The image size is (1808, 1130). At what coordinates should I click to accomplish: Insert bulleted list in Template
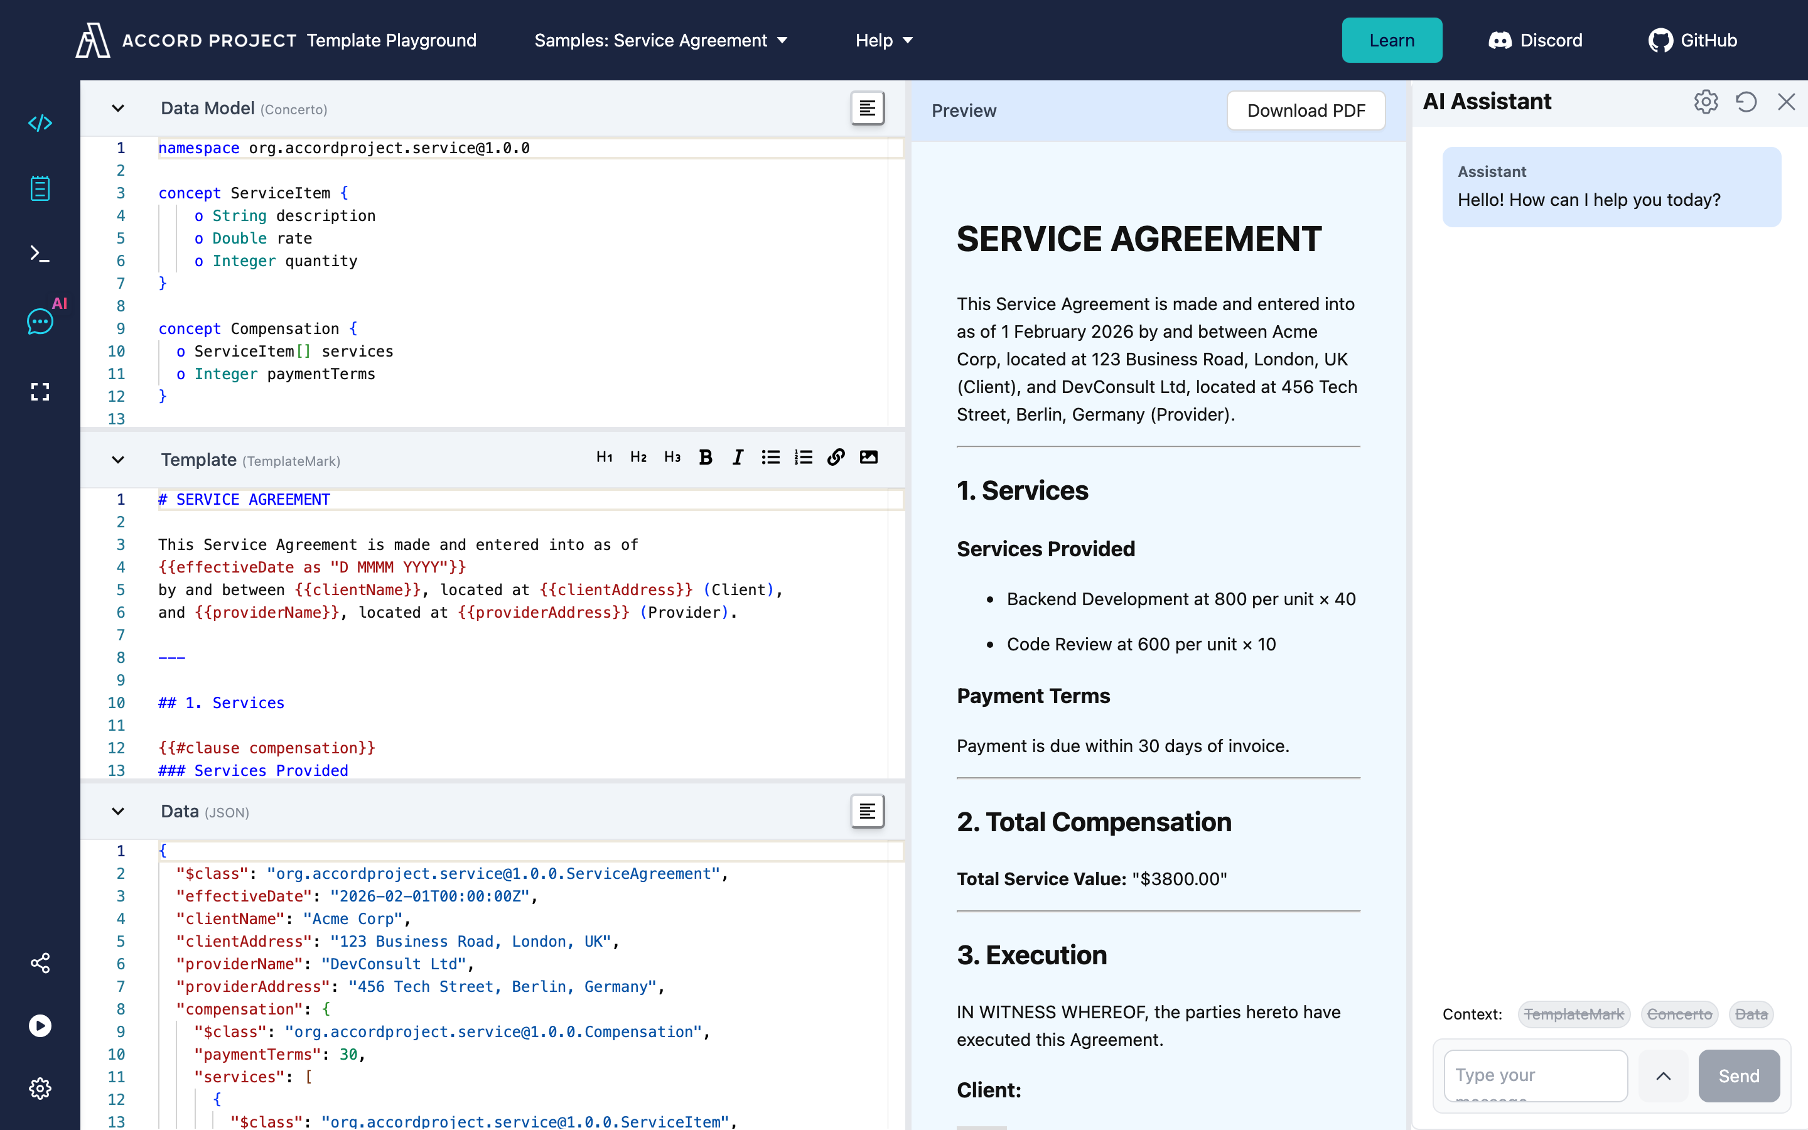[770, 458]
